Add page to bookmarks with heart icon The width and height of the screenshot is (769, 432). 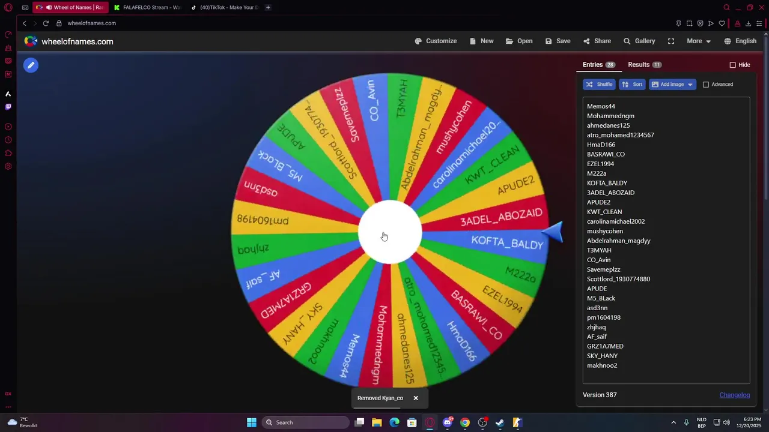pos(722,23)
